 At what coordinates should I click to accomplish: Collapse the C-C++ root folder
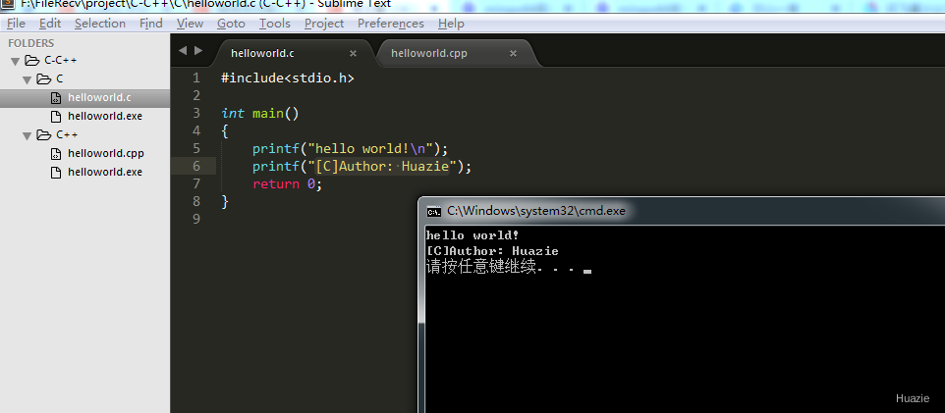[x=16, y=62]
